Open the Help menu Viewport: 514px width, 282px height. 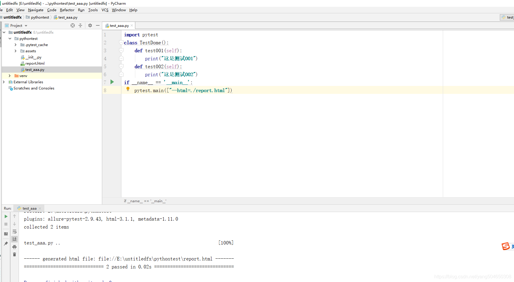click(133, 10)
